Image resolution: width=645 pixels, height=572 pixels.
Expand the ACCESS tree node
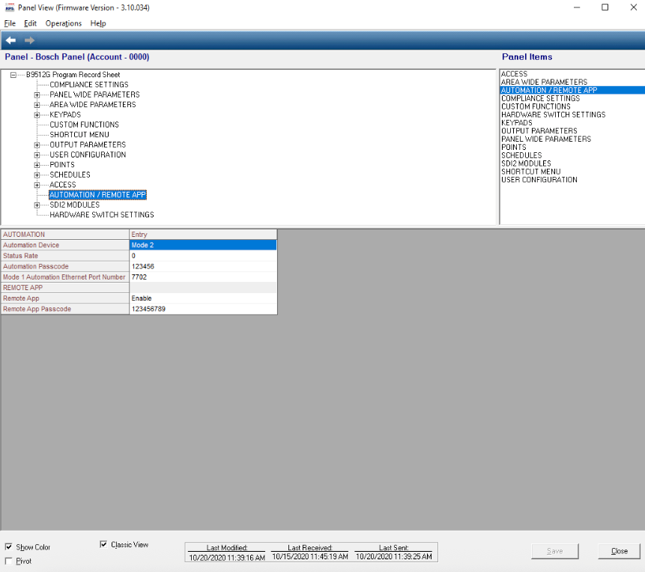(37, 184)
